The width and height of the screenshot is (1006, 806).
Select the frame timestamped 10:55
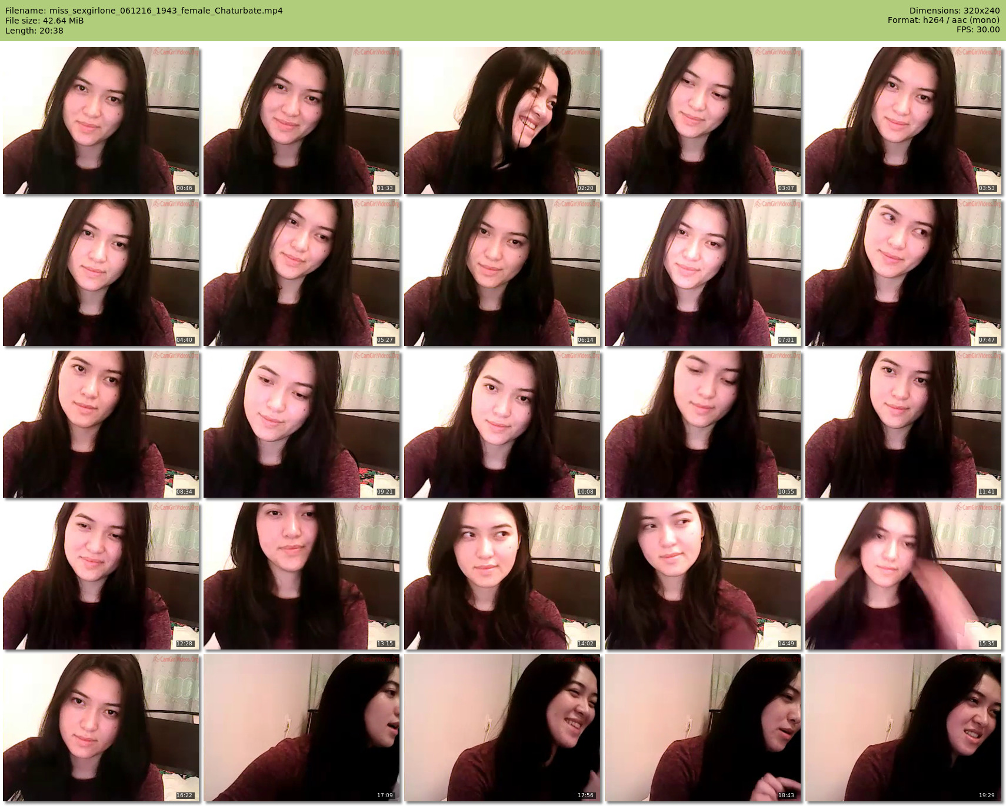pyautogui.click(x=703, y=424)
